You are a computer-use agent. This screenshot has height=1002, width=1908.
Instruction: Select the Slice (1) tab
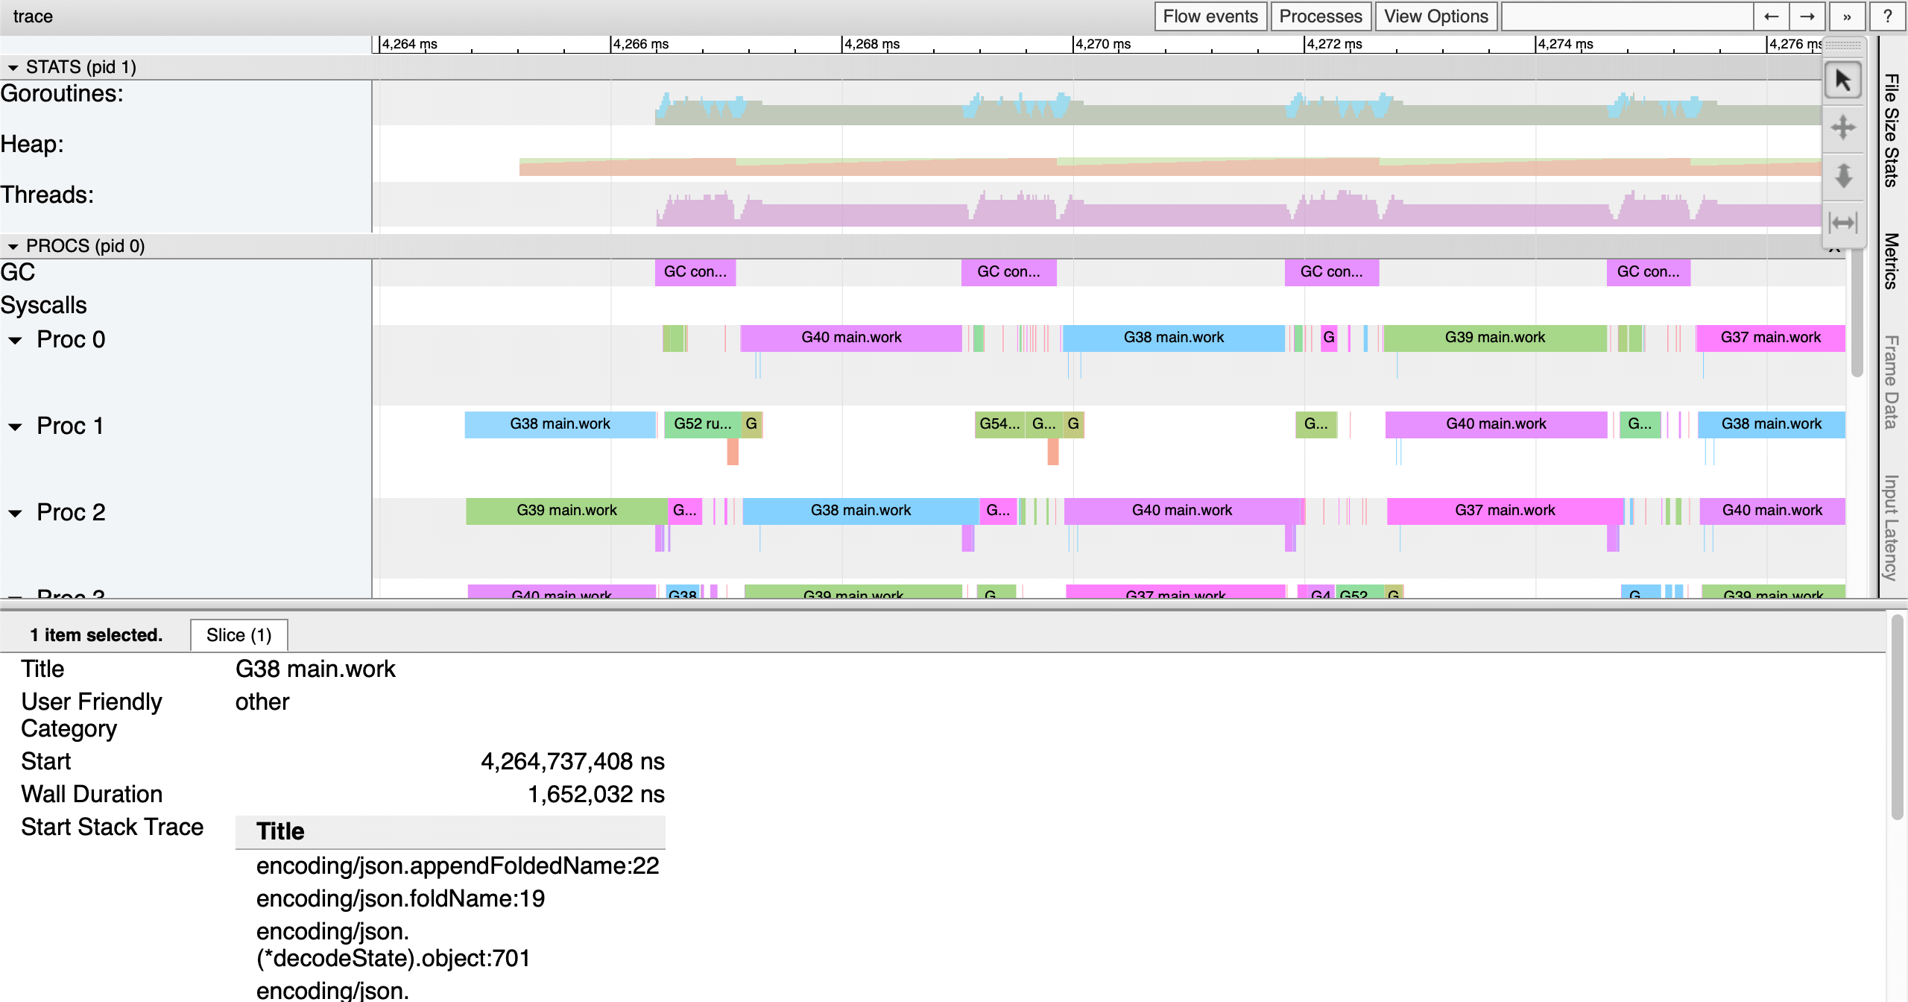(x=239, y=634)
